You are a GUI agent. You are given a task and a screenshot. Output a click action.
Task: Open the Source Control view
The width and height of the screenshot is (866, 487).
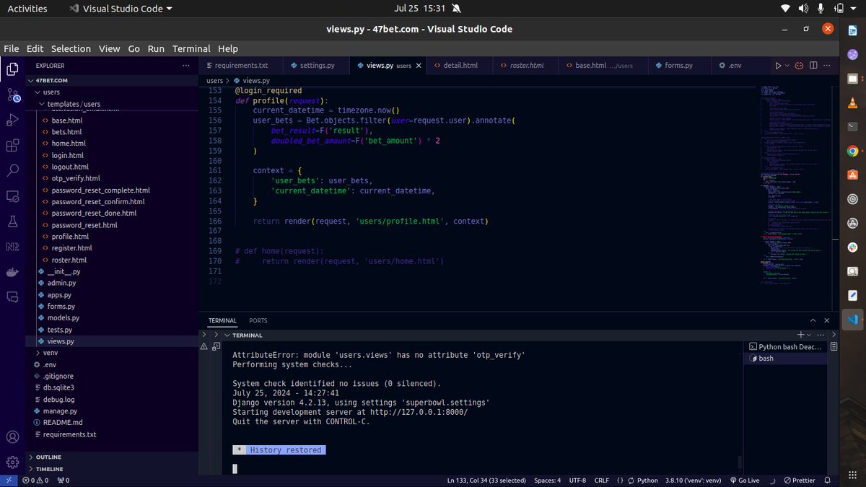coord(12,95)
